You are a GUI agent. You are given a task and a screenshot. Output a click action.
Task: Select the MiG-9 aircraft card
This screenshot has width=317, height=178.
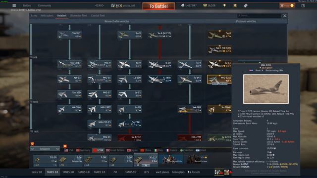point(100,64)
